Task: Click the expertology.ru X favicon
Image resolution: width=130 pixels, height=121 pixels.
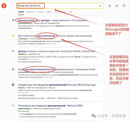Action: point(13,106)
